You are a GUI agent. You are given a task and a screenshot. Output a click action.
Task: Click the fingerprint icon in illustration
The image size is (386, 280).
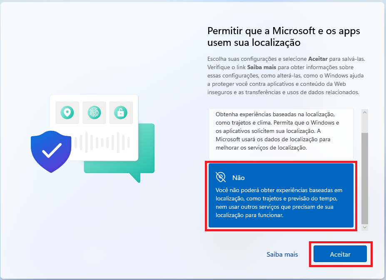tap(94, 112)
